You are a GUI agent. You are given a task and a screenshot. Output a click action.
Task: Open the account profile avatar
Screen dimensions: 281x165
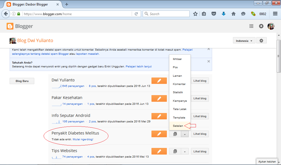[x=271, y=26]
